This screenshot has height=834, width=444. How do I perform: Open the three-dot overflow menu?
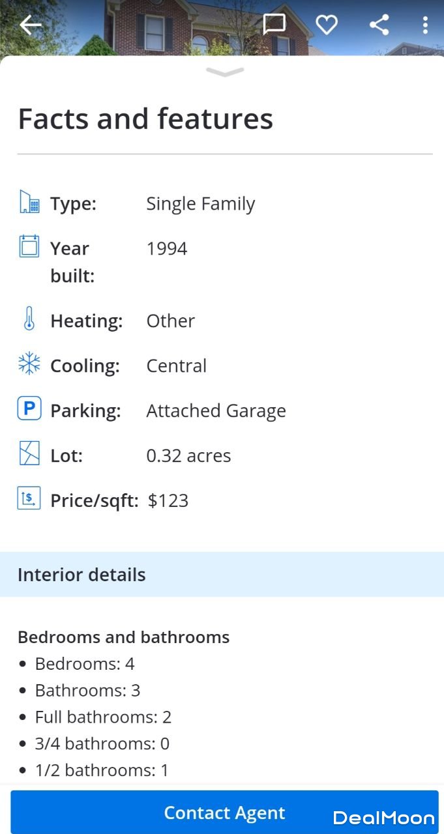[425, 25]
